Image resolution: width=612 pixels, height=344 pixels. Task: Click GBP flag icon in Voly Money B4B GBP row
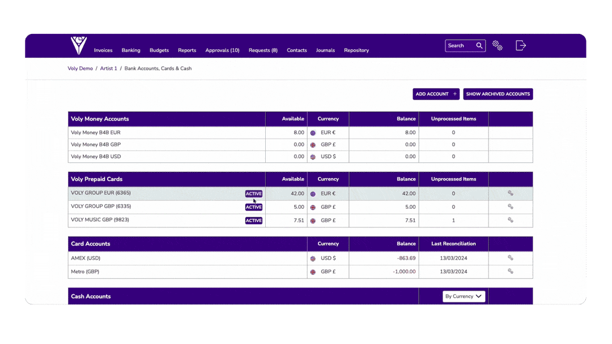pos(313,145)
